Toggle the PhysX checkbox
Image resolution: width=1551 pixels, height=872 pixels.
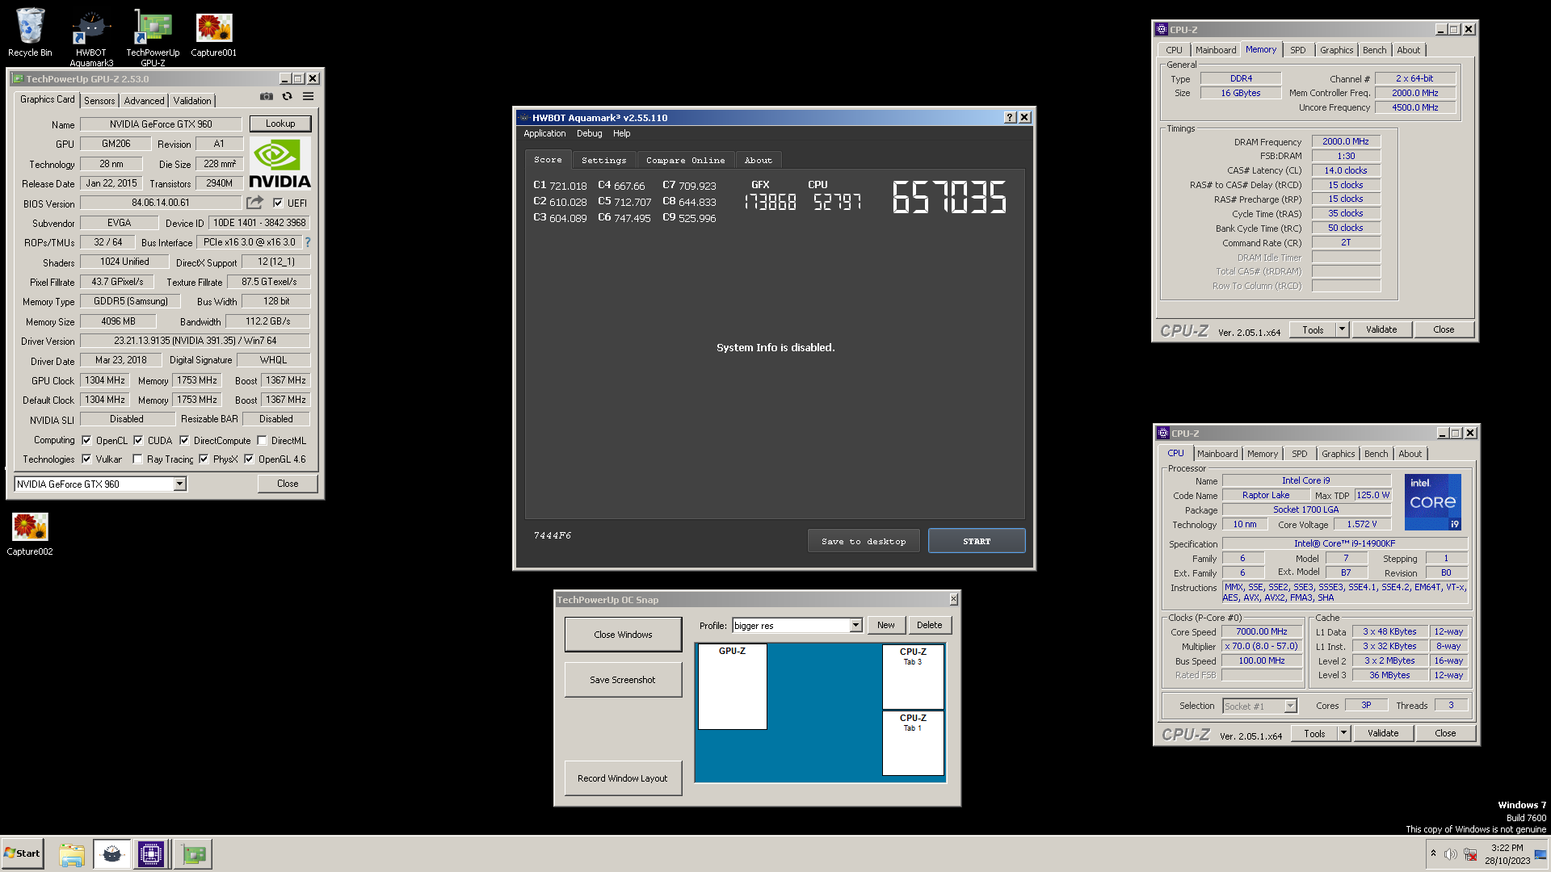pos(204,459)
